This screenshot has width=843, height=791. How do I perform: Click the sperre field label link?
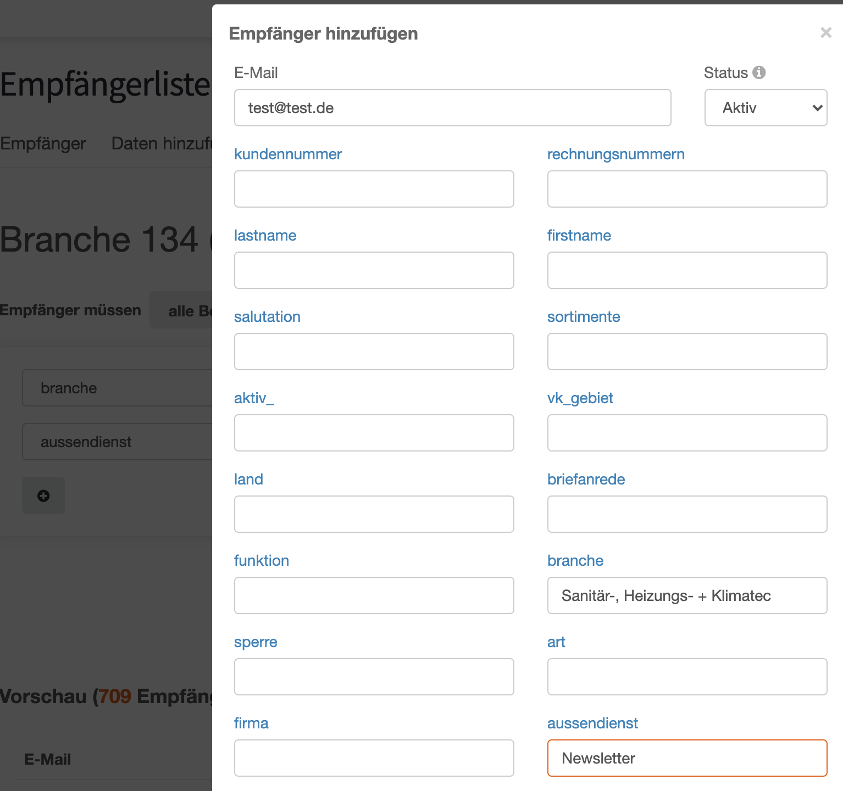[256, 642]
